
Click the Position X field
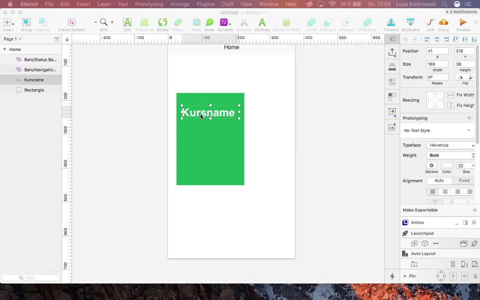tap(437, 51)
